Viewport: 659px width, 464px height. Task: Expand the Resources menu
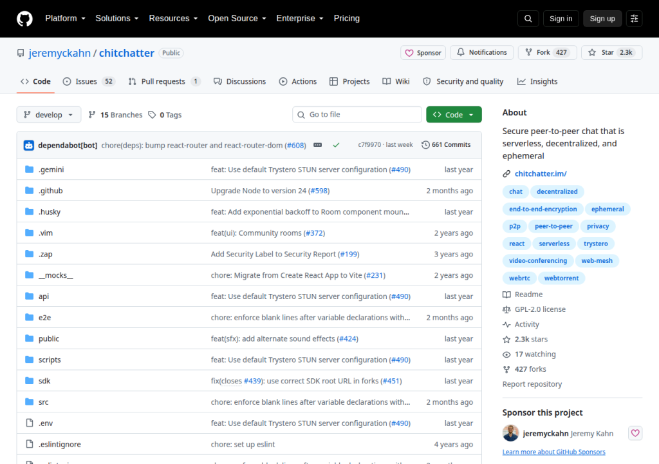point(173,19)
